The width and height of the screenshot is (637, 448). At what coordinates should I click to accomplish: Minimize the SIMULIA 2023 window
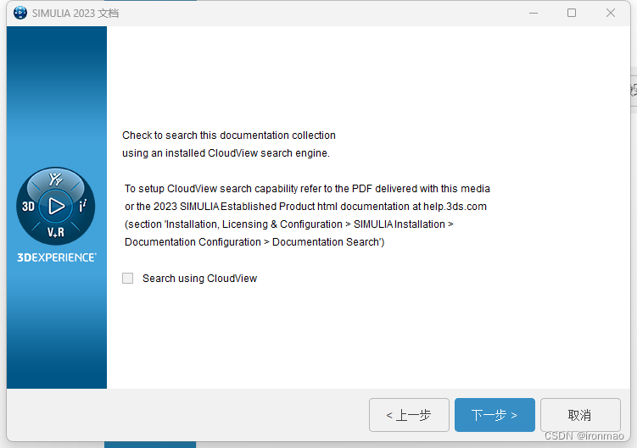coord(534,13)
